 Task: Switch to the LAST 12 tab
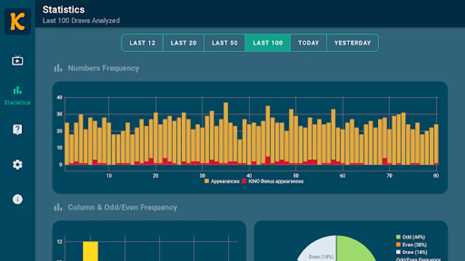tap(142, 43)
